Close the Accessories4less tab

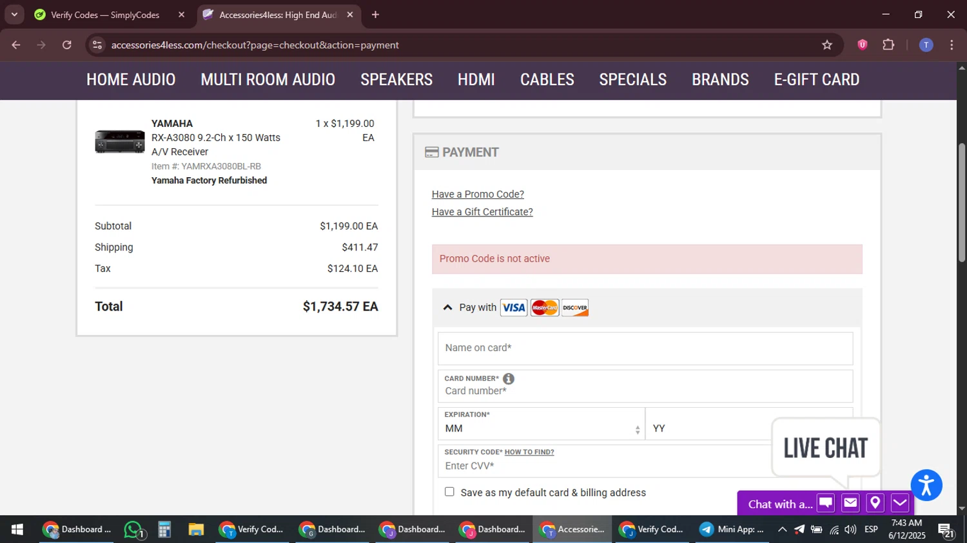[x=350, y=15]
